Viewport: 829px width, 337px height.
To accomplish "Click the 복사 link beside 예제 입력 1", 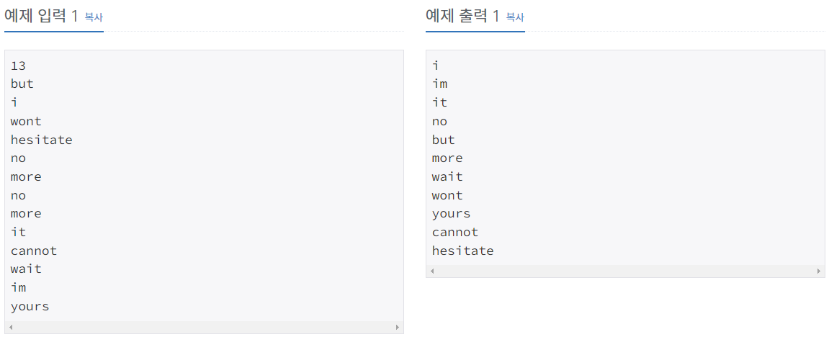I will point(94,17).
